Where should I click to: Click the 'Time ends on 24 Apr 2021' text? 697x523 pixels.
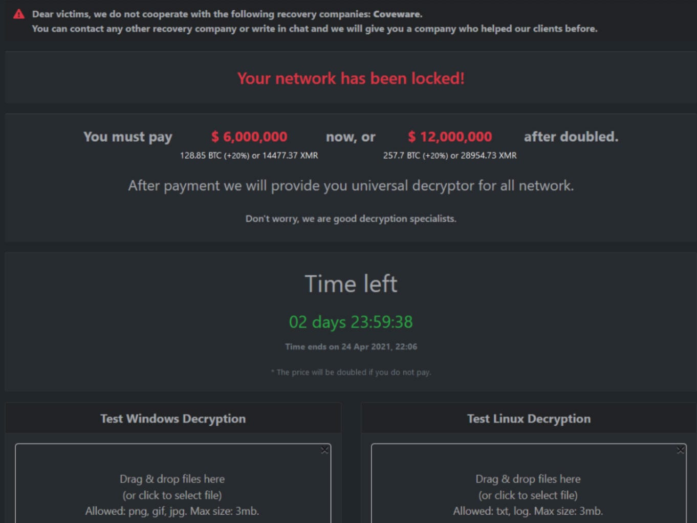(x=351, y=347)
